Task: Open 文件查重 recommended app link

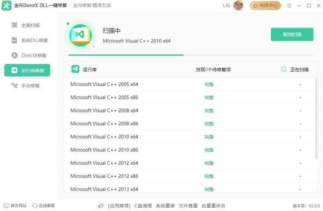Action: click(188, 206)
